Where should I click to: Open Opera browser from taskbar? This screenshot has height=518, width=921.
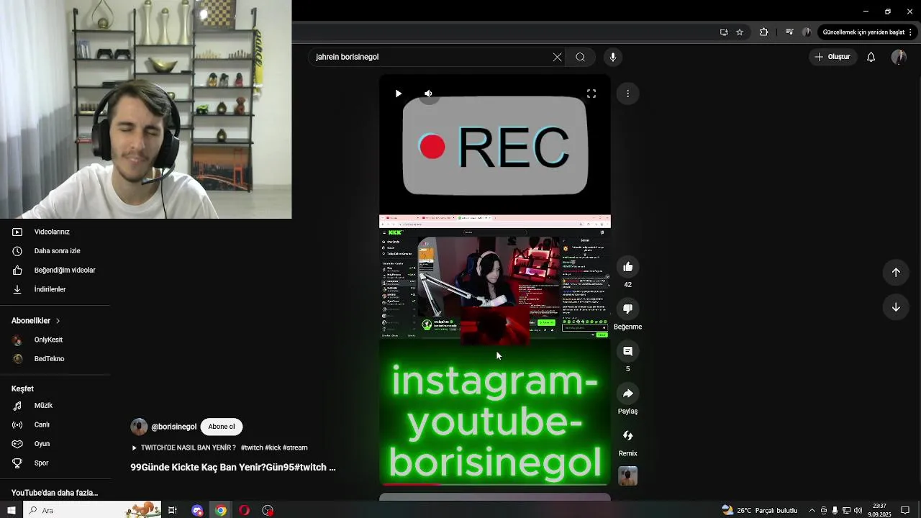point(245,510)
